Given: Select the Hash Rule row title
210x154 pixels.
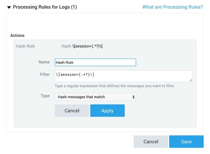Looking at the screenshot, I should coord(25,46).
